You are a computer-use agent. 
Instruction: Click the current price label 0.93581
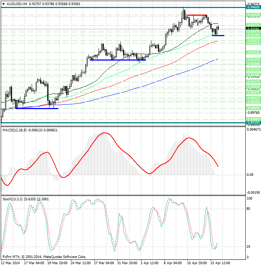(253, 29)
